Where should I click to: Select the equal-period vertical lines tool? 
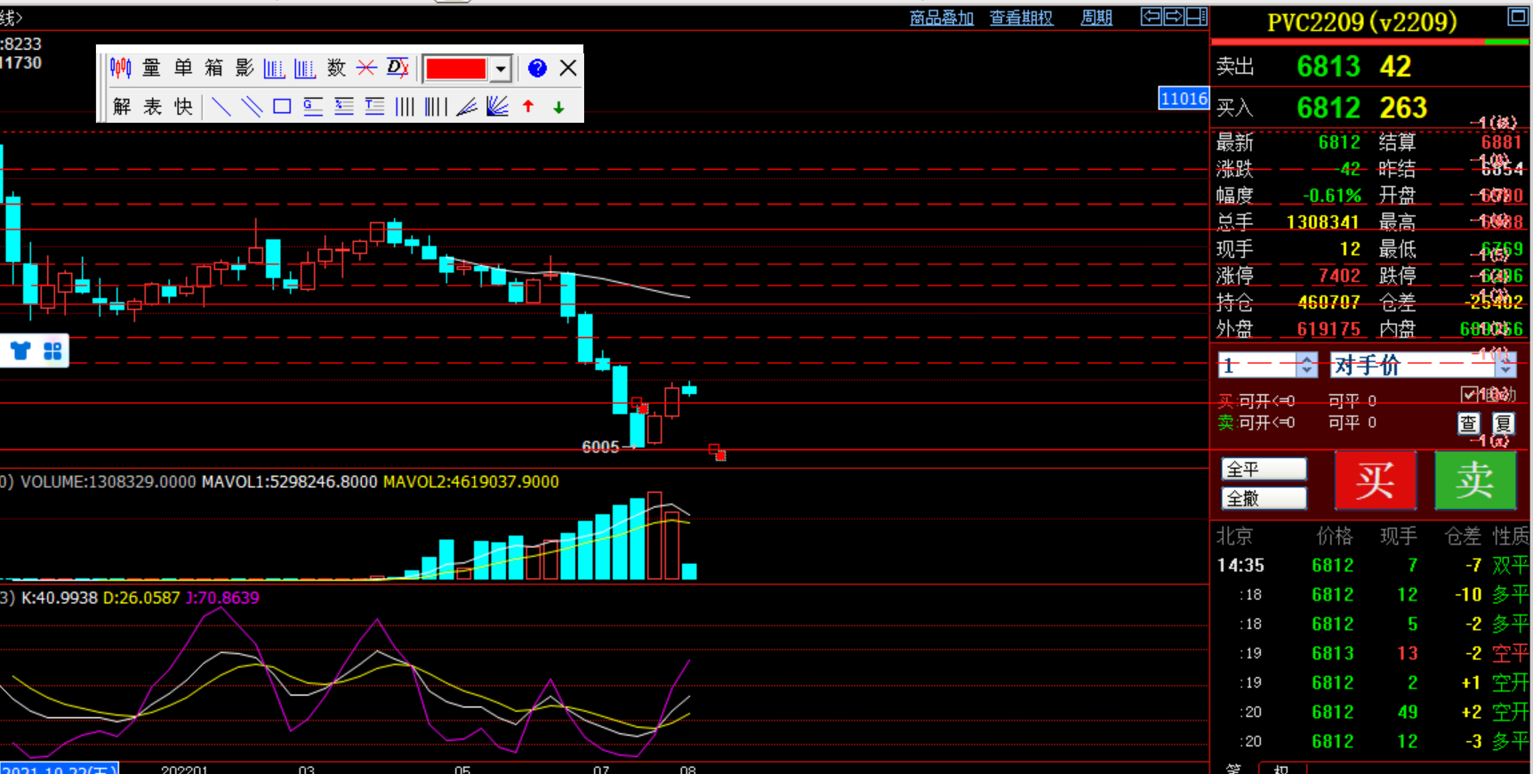point(405,107)
